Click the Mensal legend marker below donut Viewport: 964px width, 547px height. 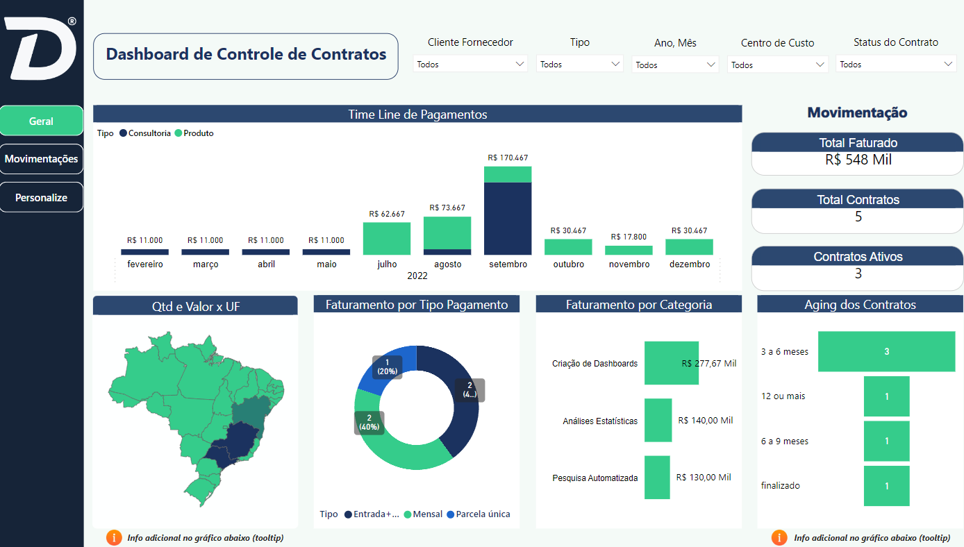click(408, 514)
